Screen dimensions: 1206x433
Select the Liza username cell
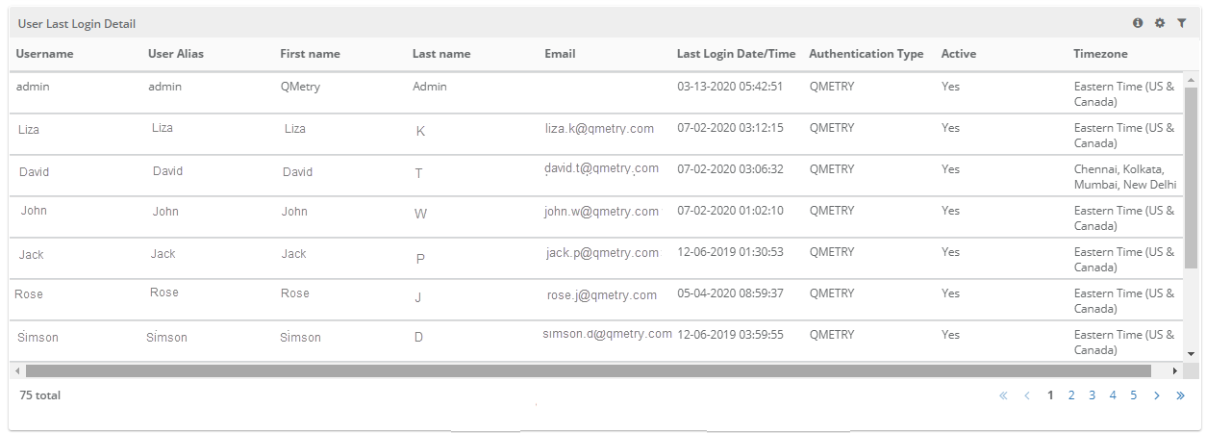[29, 129]
